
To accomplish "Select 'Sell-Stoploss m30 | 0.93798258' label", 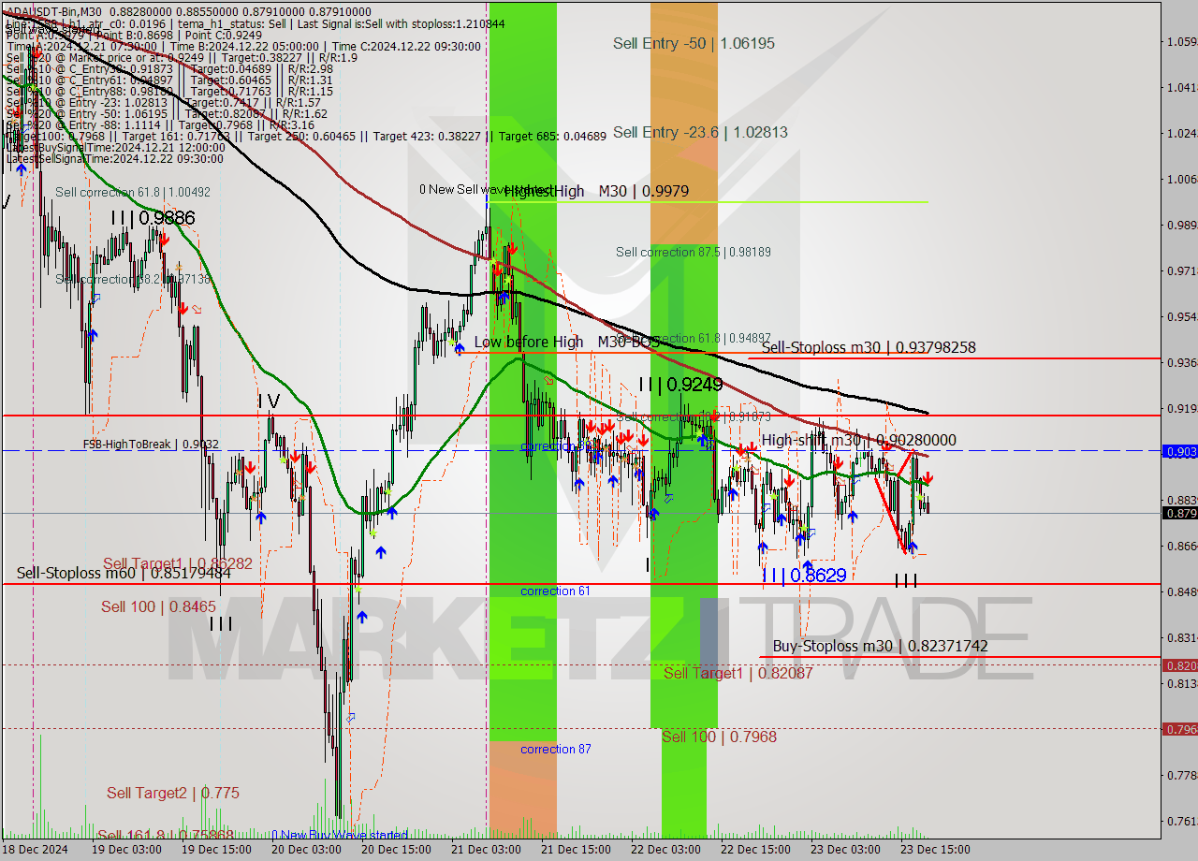I will [x=869, y=347].
